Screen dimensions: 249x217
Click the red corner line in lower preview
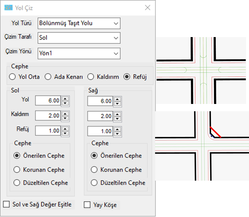[x=216, y=132]
